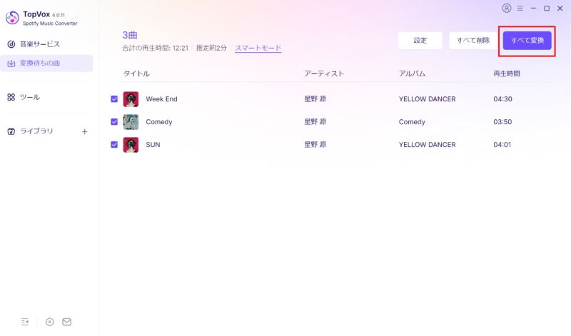The width and height of the screenshot is (571, 336).
Task: Uncheck the Week End song checkbox
Action: pos(114,99)
